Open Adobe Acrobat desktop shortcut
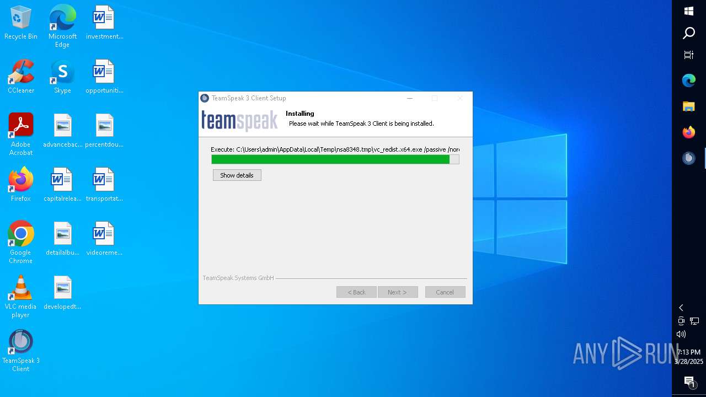706x397 pixels. click(20, 135)
